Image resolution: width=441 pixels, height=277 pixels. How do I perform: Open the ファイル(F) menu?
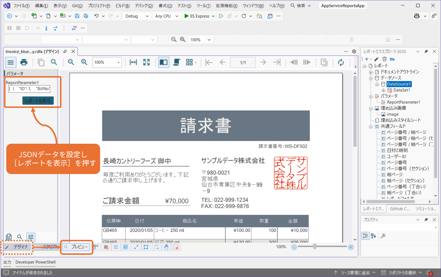(x=21, y=6)
